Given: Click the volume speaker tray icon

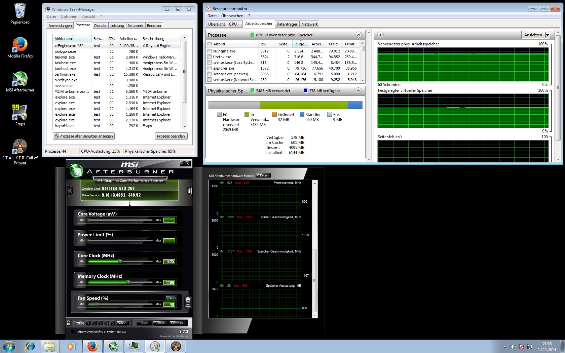Looking at the screenshot, I should pos(513,347).
